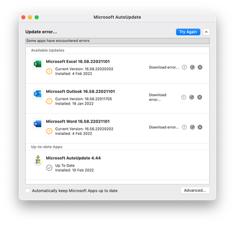Retry the Word update download
235x225 pixels.
tap(192, 127)
